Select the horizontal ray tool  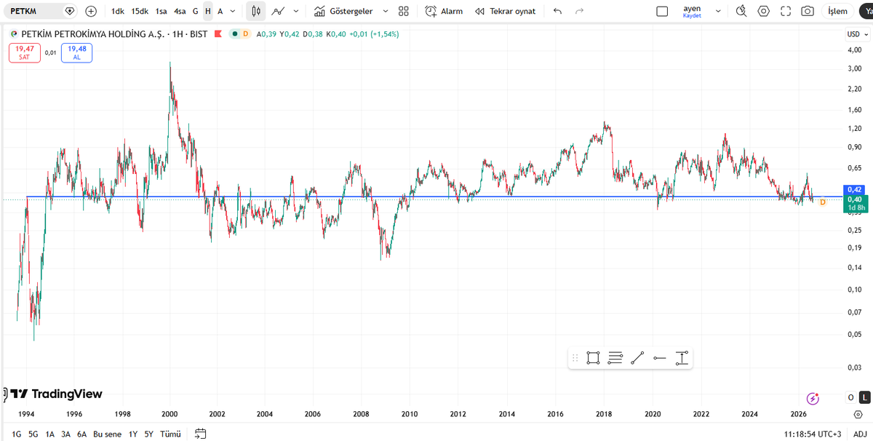660,357
